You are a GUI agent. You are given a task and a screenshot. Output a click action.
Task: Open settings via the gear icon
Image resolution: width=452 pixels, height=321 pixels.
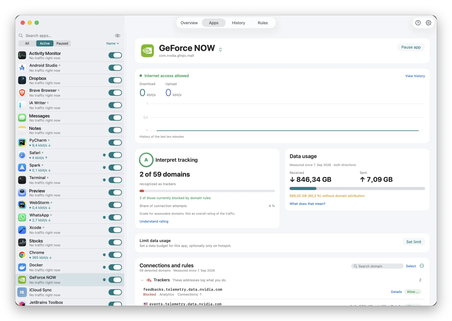pos(428,23)
